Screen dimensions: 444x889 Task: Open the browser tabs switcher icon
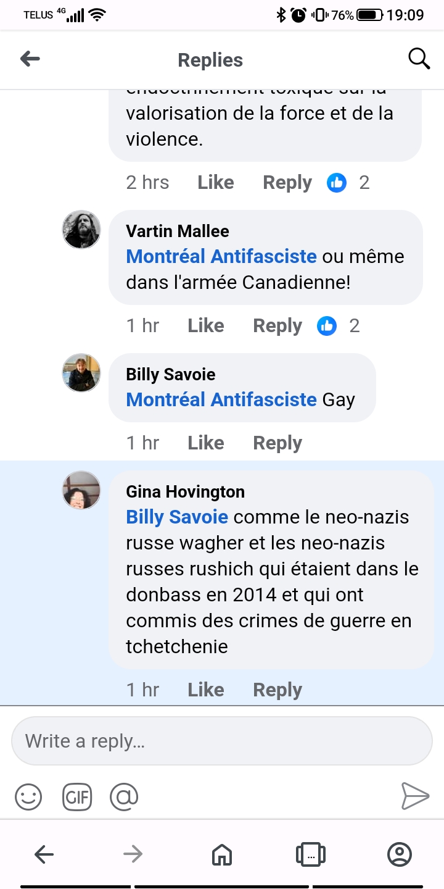311,854
